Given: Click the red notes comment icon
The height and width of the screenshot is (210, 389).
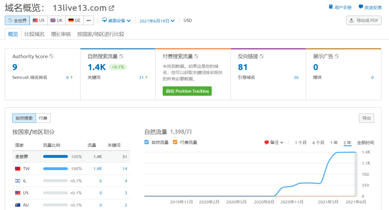Looking at the screenshot, I should [x=266, y=142].
